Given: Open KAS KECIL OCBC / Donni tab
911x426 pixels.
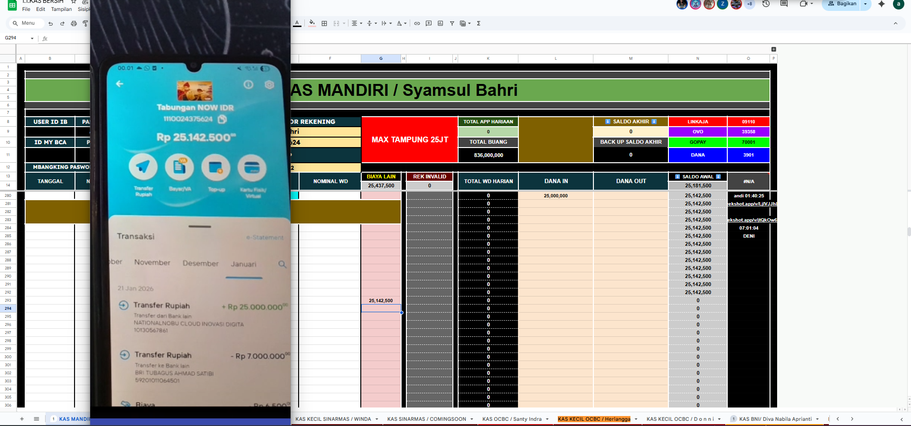Looking at the screenshot, I should point(680,419).
